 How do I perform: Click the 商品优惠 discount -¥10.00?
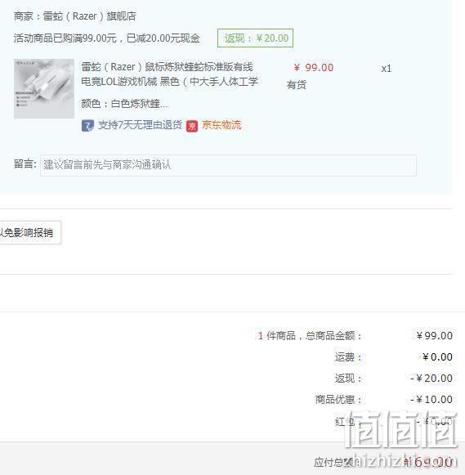click(x=431, y=399)
